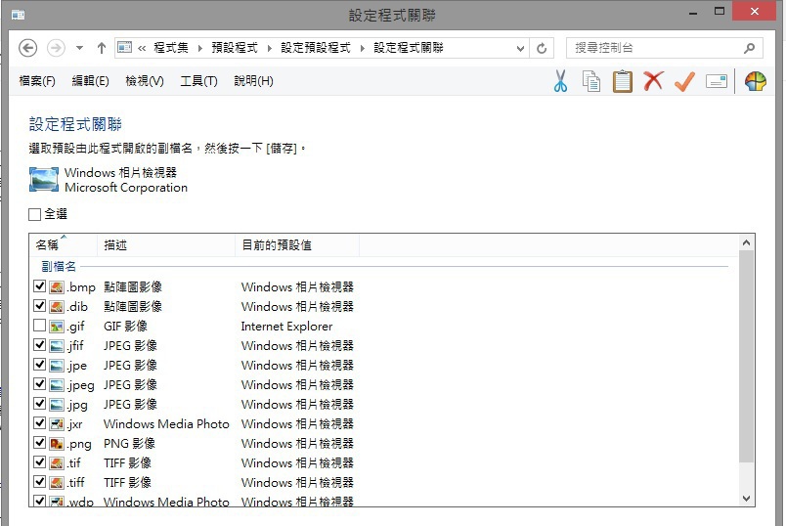Open the 檢視(V) menu

[x=145, y=81]
